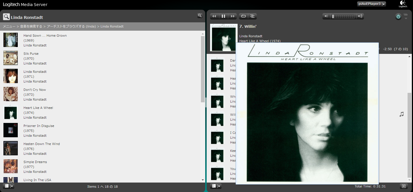Click Silk Purse cover thumbnail
This screenshot has height=192, width=413.
11,58
